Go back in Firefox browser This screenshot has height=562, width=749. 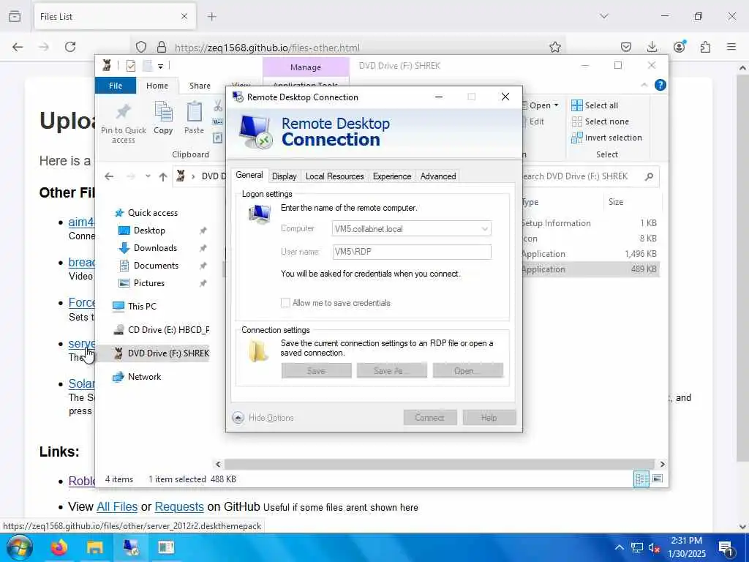click(x=18, y=47)
